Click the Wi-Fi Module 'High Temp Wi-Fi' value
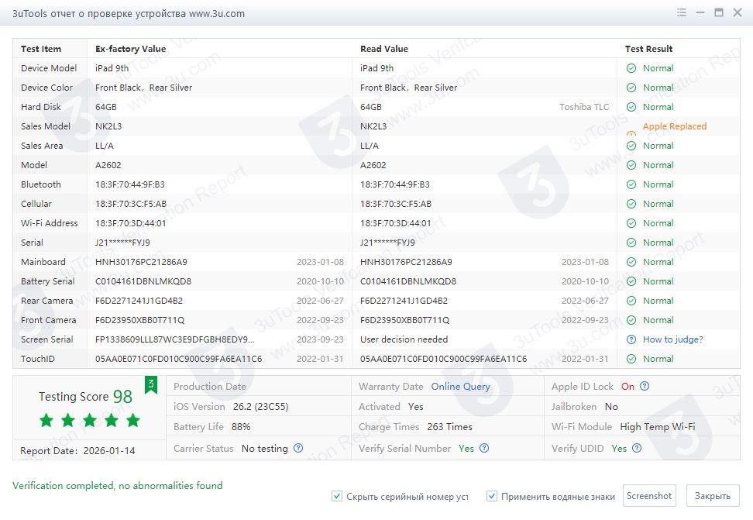753x520 pixels. pos(658,427)
